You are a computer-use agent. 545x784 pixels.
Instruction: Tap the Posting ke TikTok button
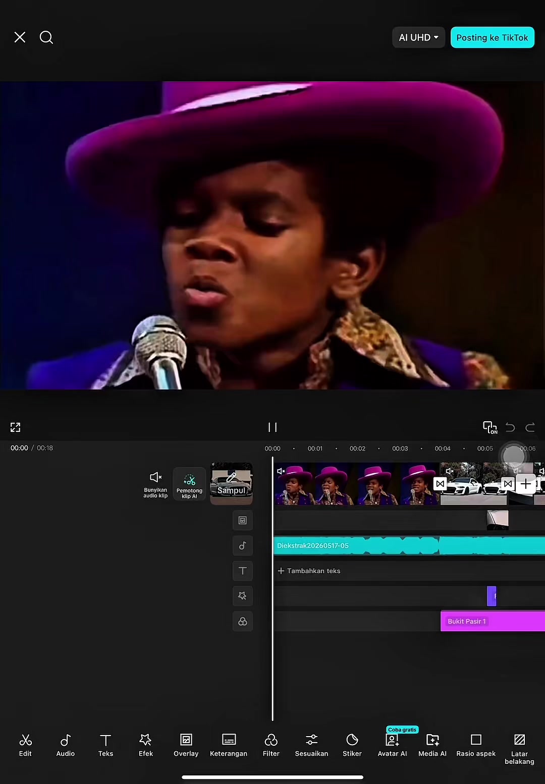click(492, 37)
